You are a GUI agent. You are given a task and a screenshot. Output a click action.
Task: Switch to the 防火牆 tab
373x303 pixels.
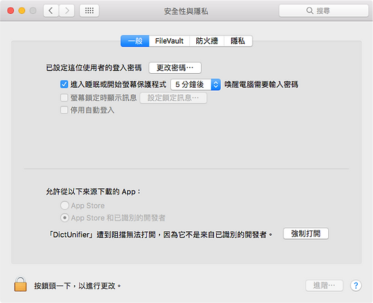tap(207, 41)
